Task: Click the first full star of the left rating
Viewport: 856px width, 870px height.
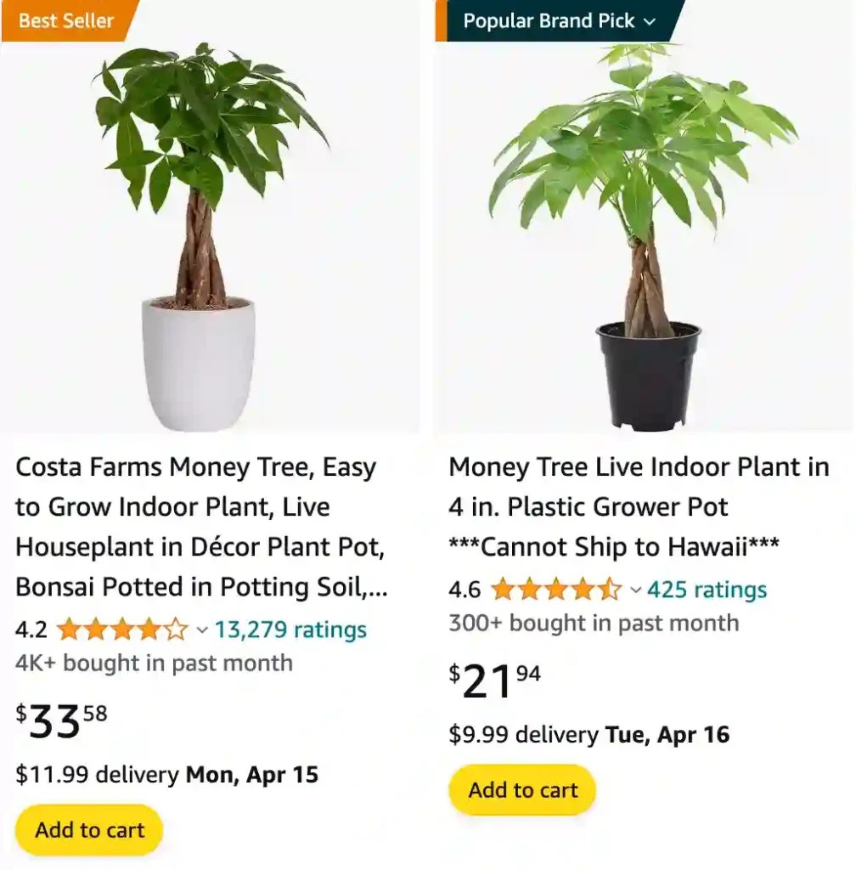Action: tap(67, 630)
